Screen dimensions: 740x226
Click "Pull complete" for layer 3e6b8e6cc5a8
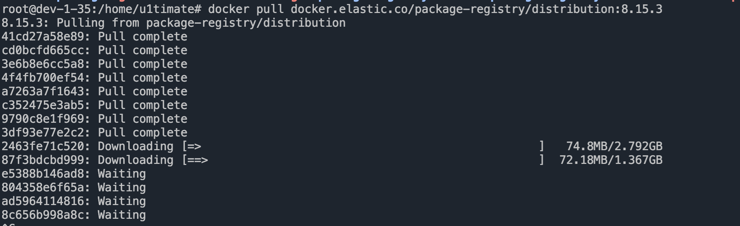coord(142,64)
